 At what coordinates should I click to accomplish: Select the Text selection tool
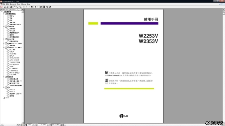tap(20, 7)
